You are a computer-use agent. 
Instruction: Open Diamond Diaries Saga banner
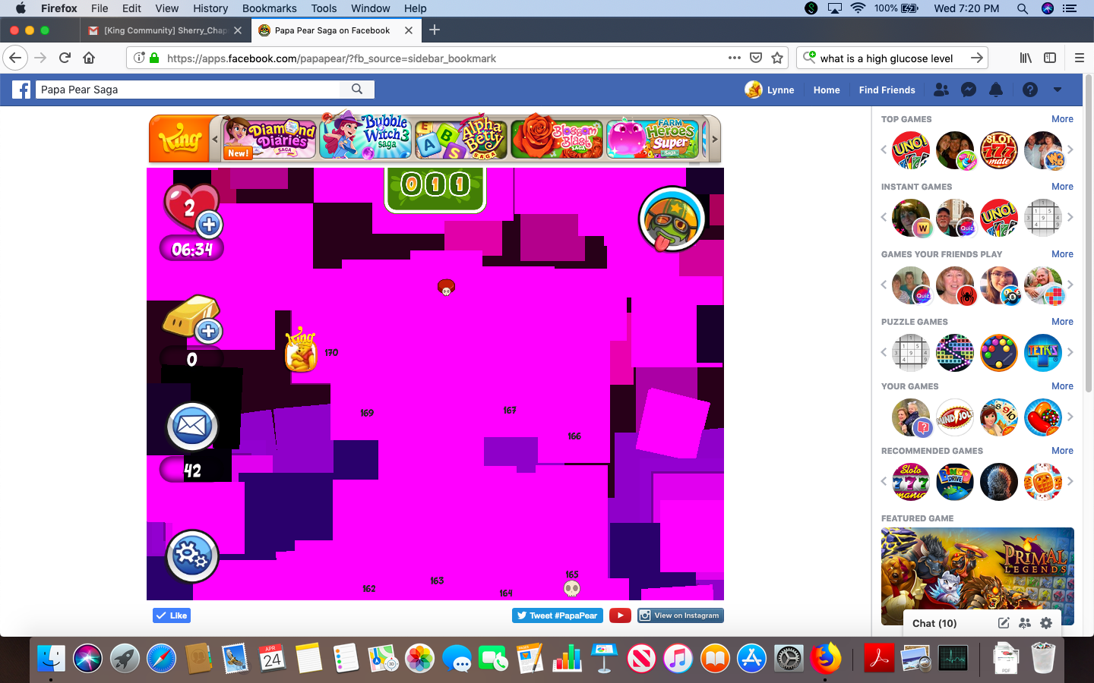[269, 138]
